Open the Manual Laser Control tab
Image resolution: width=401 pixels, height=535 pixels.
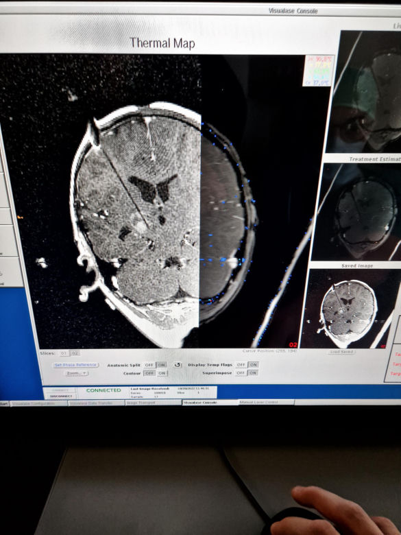(x=267, y=402)
